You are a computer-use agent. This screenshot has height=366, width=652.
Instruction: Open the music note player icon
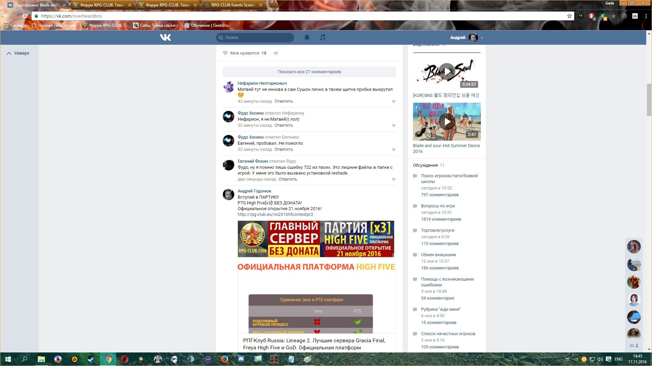[x=323, y=37]
